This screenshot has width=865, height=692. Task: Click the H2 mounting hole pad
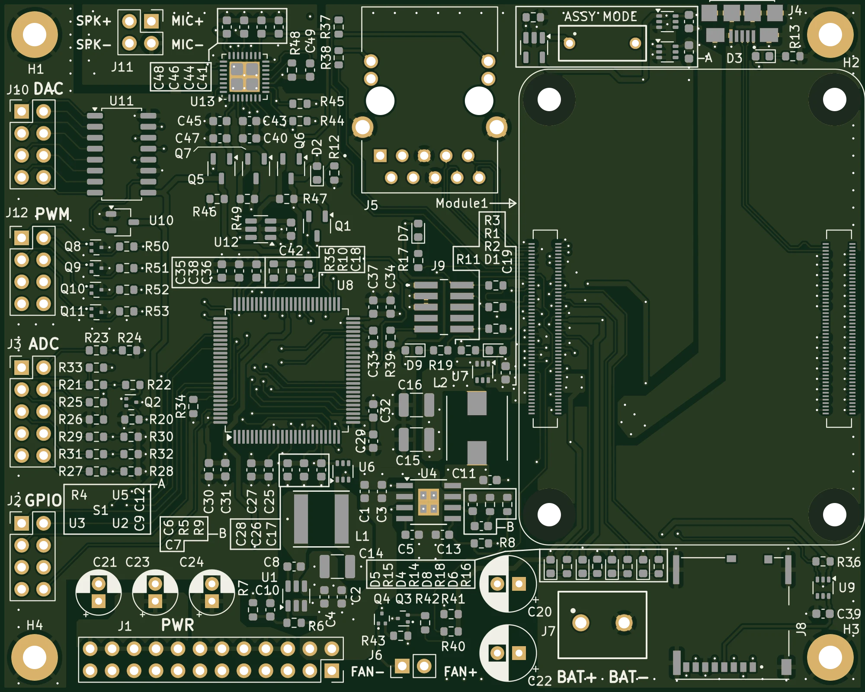pos(830,35)
